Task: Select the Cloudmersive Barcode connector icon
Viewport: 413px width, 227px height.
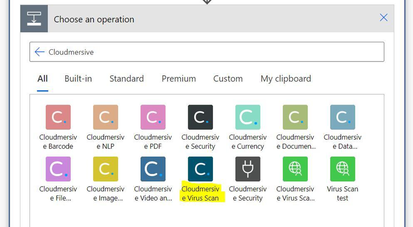Action: 58,117
